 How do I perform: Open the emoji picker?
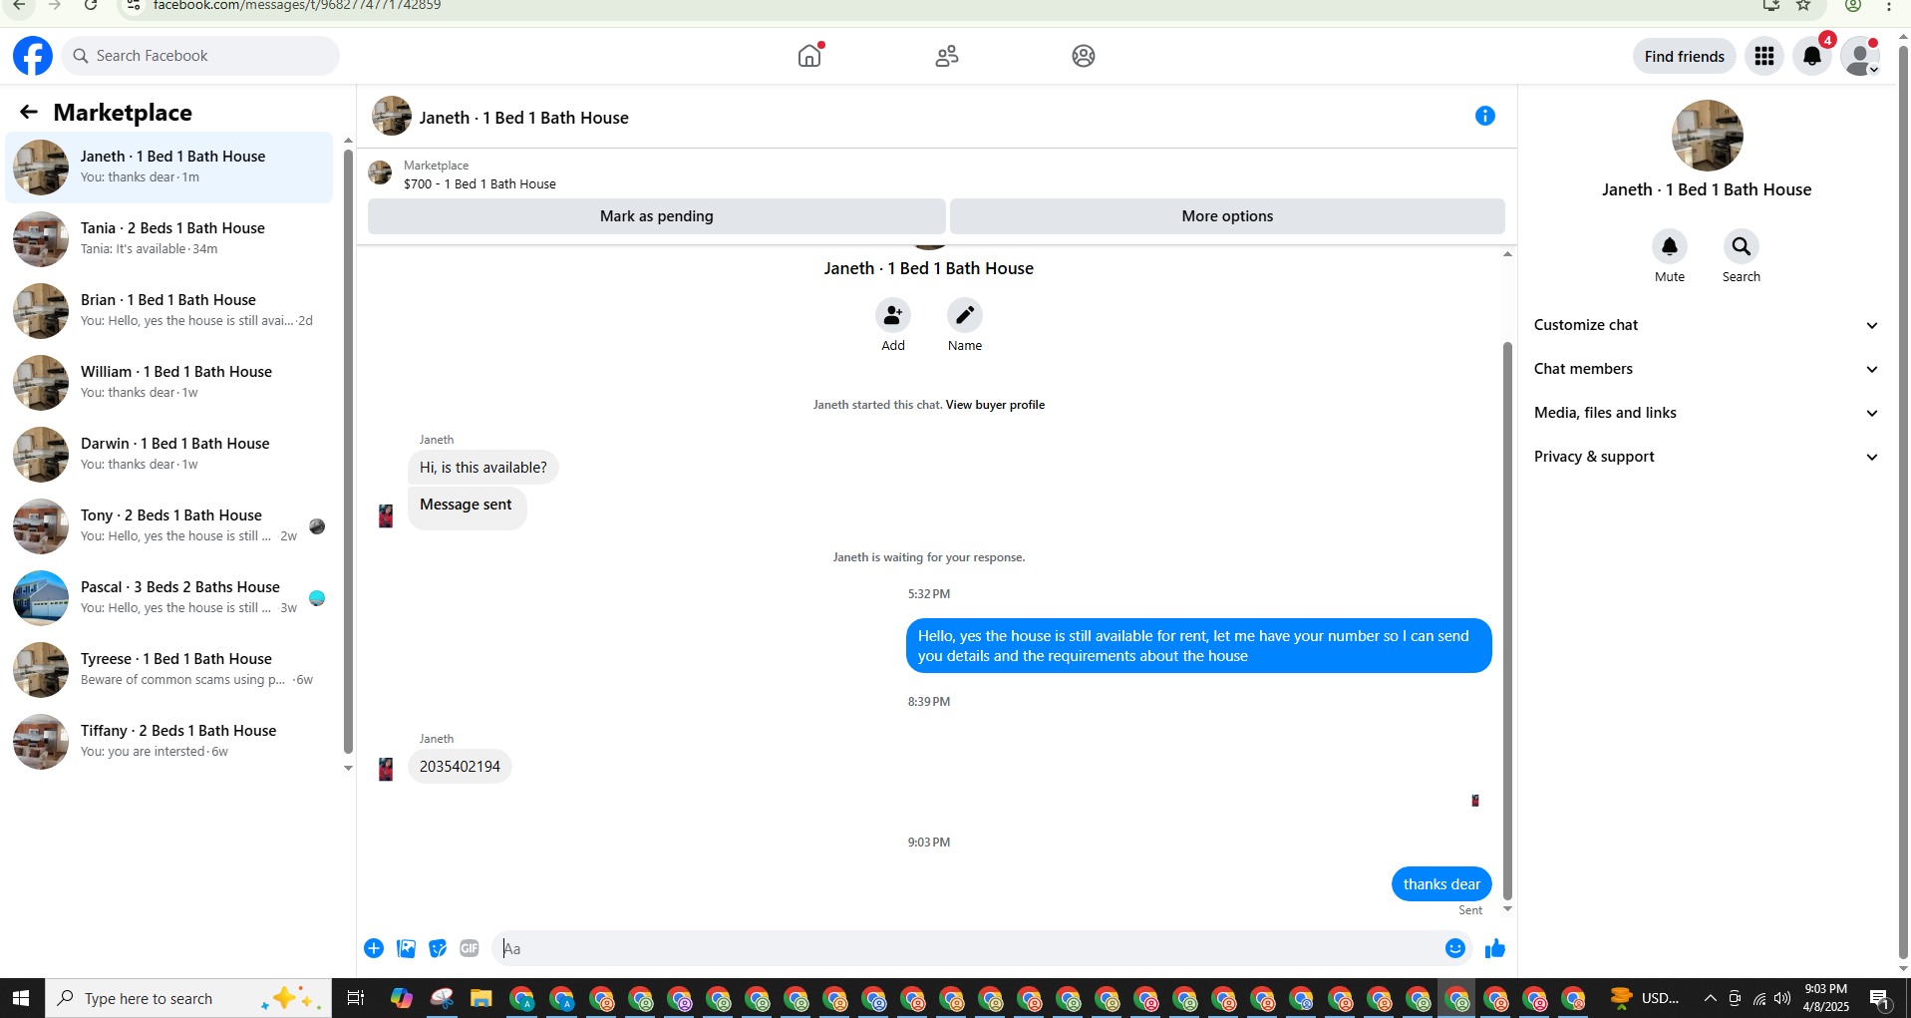tap(1455, 948)
